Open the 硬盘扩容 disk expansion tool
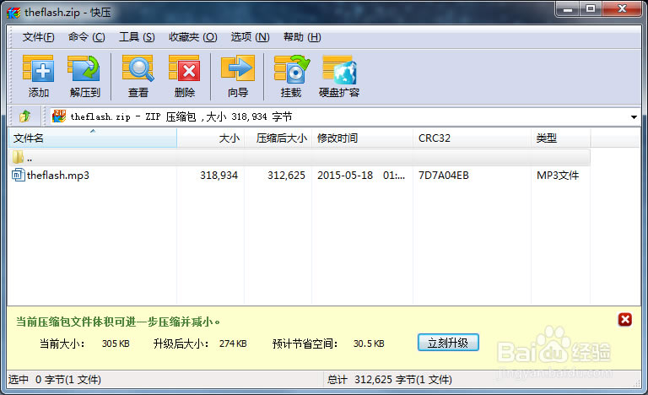 pos(339,76)
